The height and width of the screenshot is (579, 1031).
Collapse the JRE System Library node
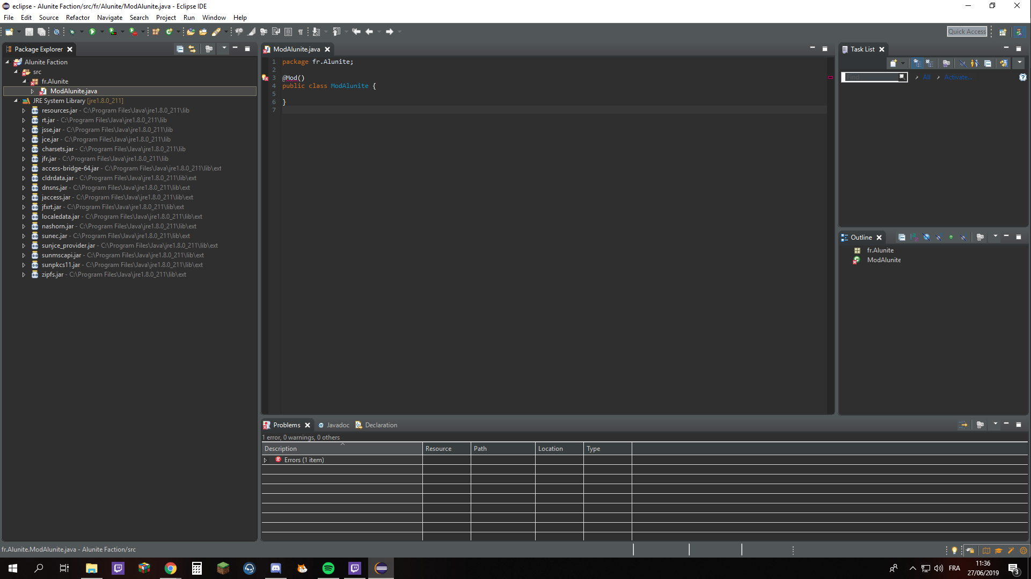pos(16,101)
